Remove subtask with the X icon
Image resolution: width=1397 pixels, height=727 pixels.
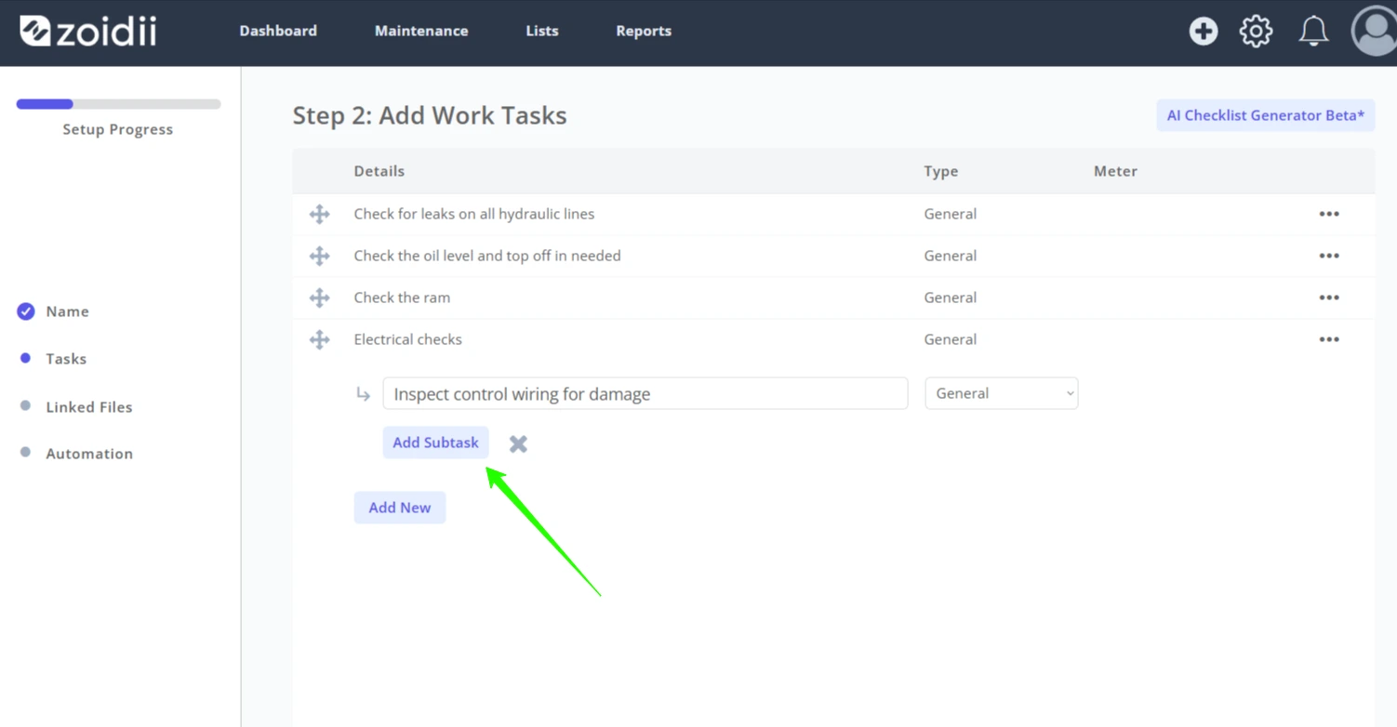(518, 444)
